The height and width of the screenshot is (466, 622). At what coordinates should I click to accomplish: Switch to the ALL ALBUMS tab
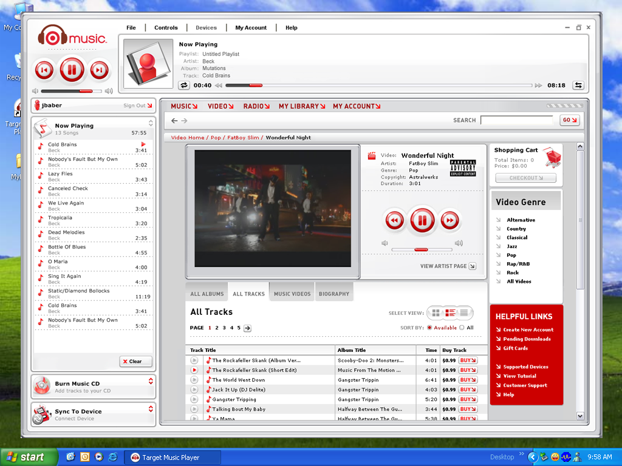(x=207, y=294)
